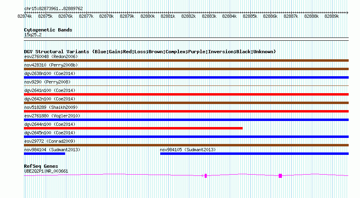
Task: Select the esv29772 brown complex bar
Action: click(186, 145)
